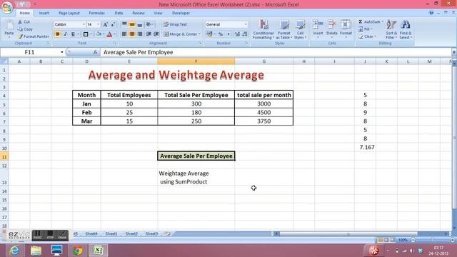Expand the Name Box dropdown
The height and width of the screenshot is (257, 457).
click(62, 52)
